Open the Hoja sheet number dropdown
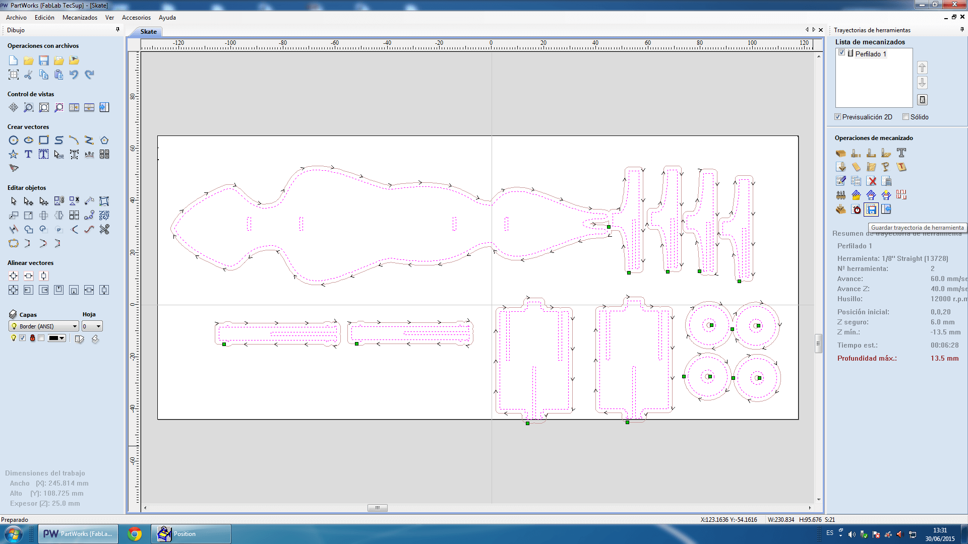968x544 pixels. [92, 326]
